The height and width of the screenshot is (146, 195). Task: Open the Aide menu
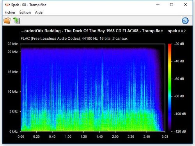click(x=39, y=12)
